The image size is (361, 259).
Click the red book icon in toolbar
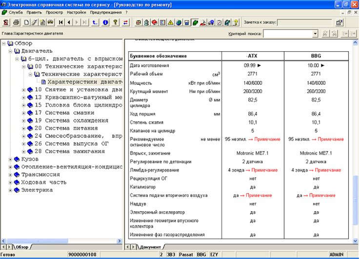click(155, 22)
